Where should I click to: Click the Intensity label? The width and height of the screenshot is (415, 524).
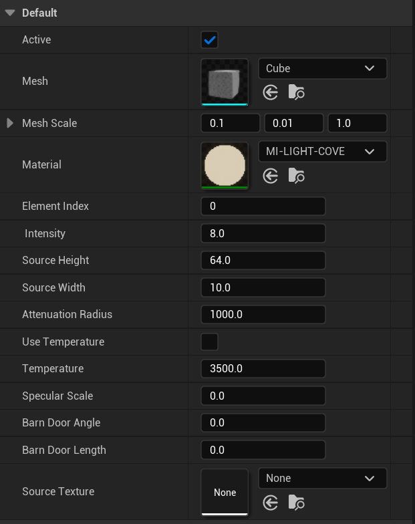(x=45, y=233)
